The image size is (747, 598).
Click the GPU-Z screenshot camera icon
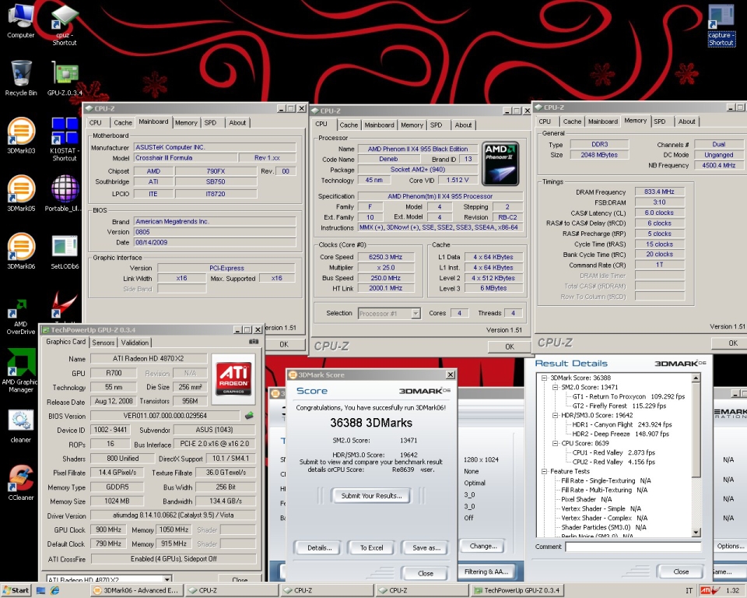(254, 342)
